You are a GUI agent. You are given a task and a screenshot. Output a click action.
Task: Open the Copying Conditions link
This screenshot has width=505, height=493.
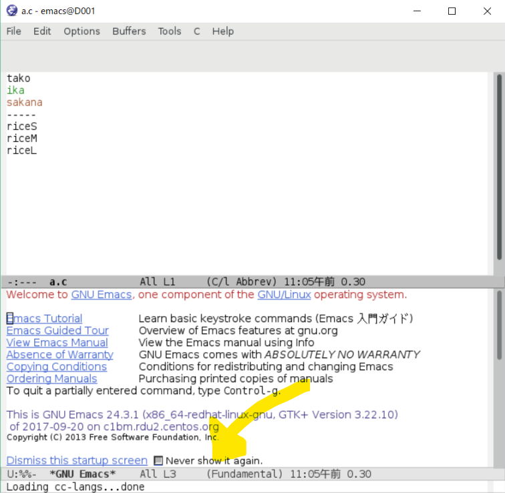(57, 367)
